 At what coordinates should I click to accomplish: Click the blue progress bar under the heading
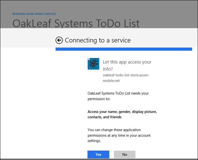(123, 49)
